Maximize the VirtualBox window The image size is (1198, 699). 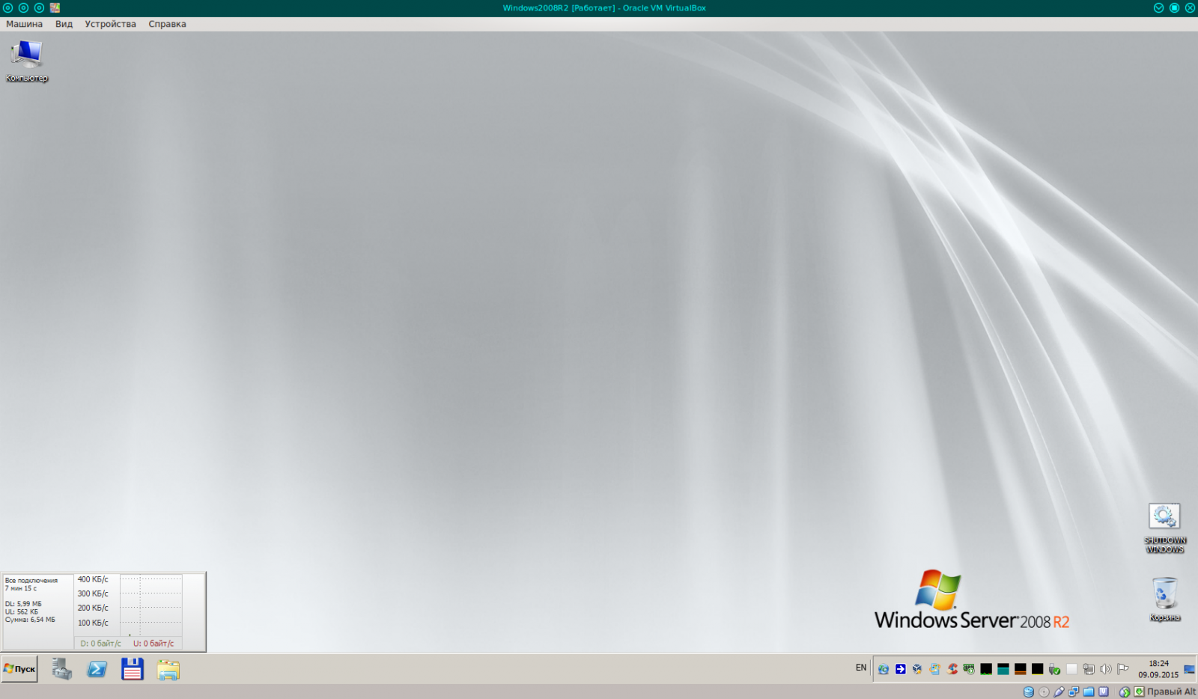pos(1174,8)
